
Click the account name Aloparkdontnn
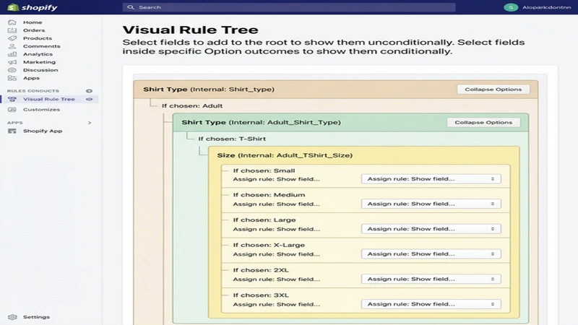[546, 7]
